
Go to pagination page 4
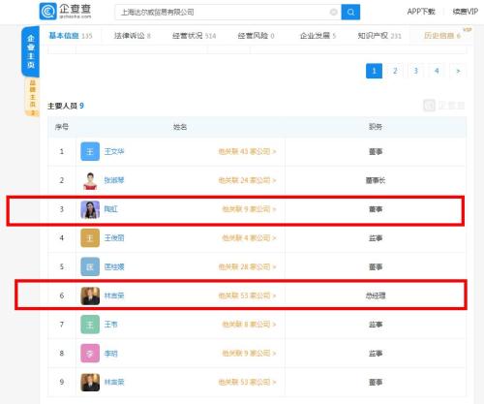(437, 71)
